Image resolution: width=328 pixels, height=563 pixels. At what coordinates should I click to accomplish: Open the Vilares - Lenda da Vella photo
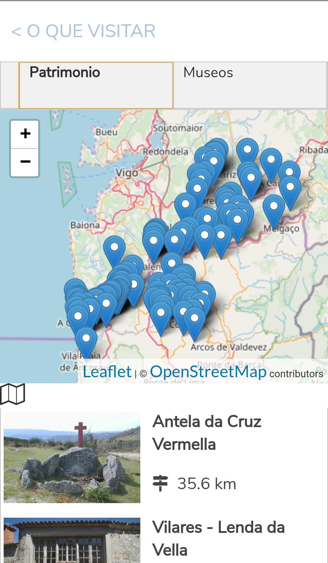72,540
